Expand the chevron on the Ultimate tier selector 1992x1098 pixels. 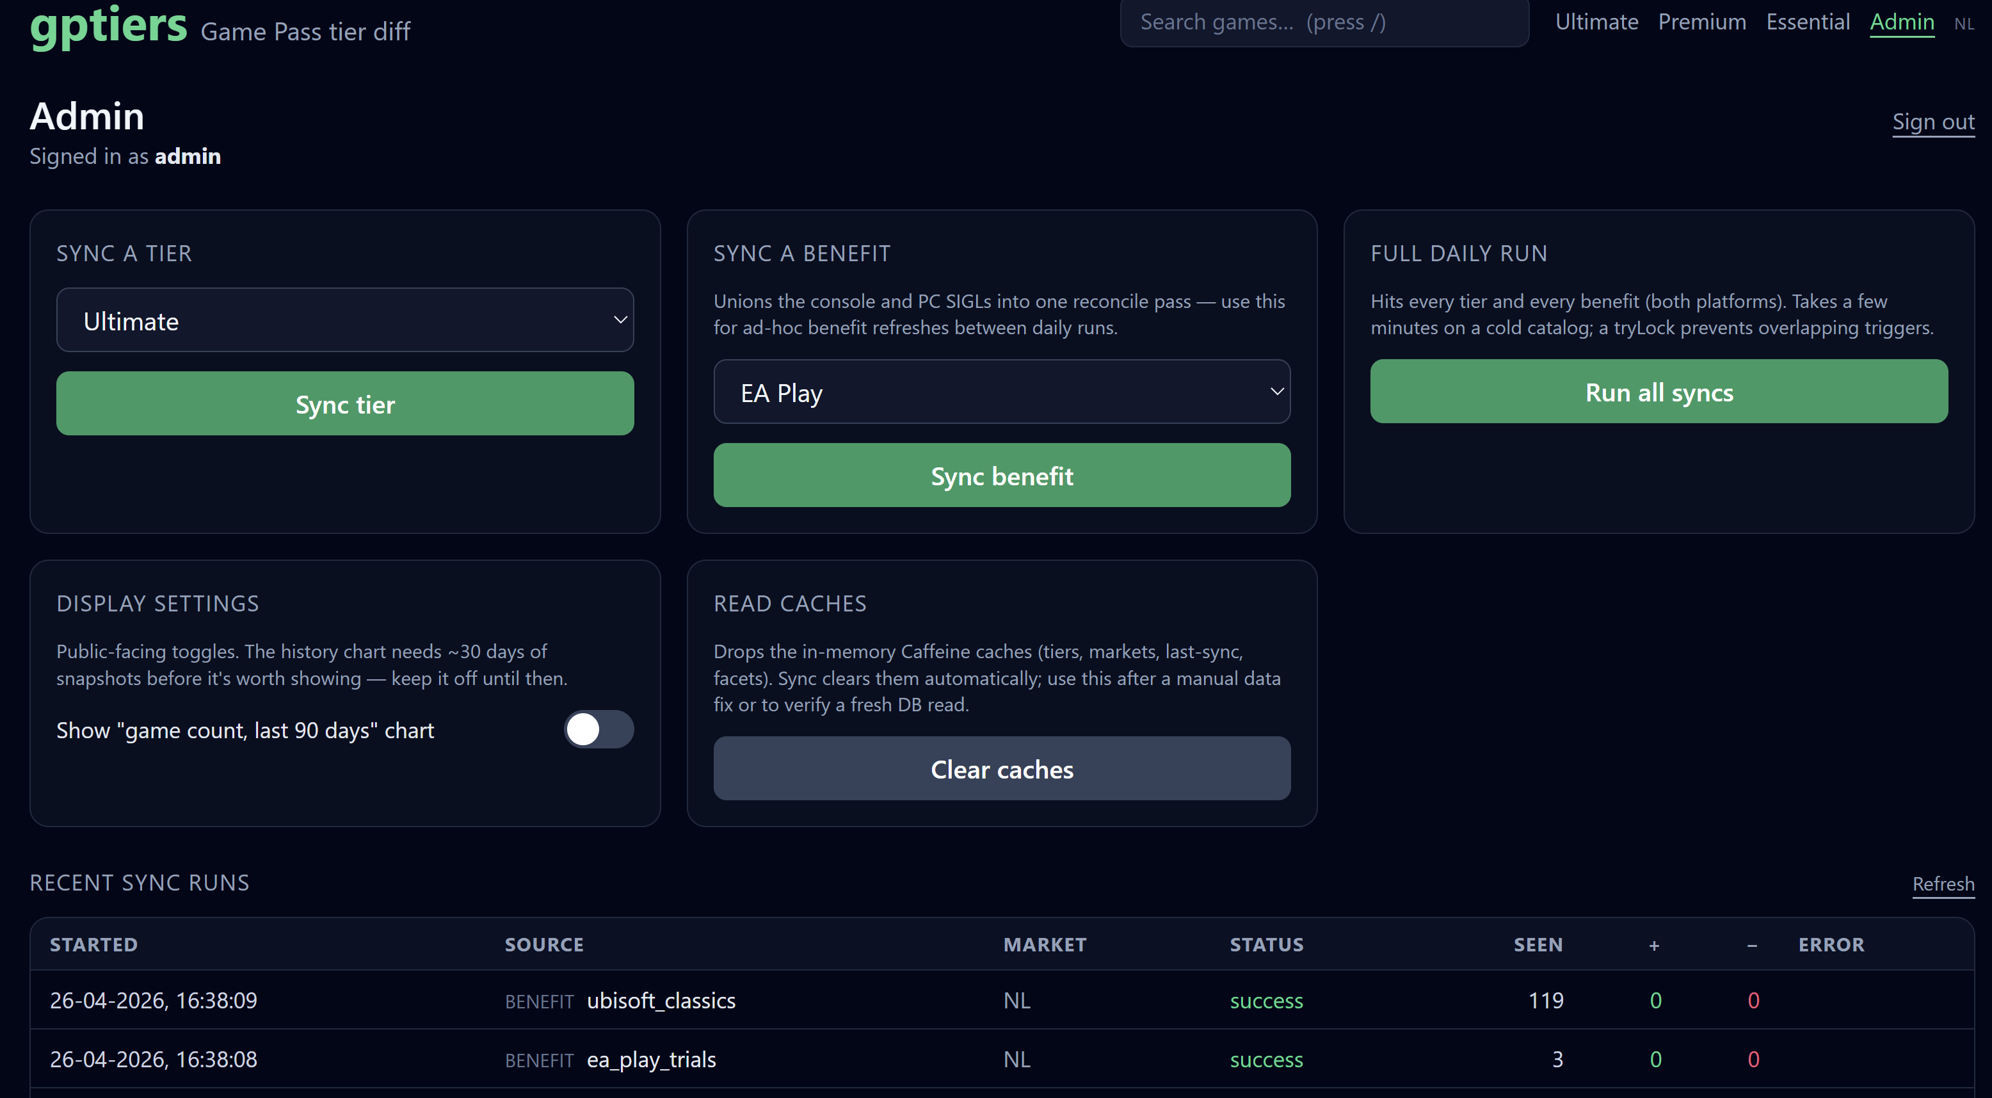[x=620, y=319]
